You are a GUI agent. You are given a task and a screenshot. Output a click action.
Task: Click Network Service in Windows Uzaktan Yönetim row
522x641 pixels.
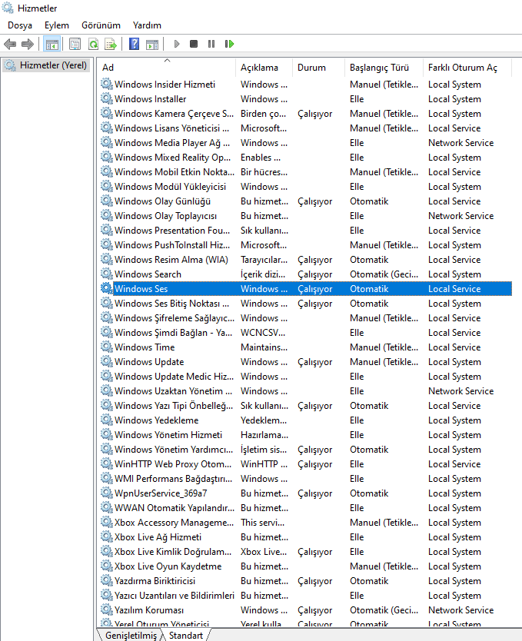tap(460, 390)
